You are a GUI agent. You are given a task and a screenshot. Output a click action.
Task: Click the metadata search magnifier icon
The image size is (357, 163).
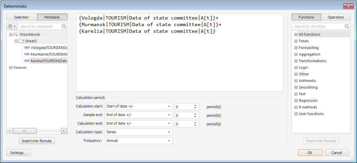click(x=64, y=26)
